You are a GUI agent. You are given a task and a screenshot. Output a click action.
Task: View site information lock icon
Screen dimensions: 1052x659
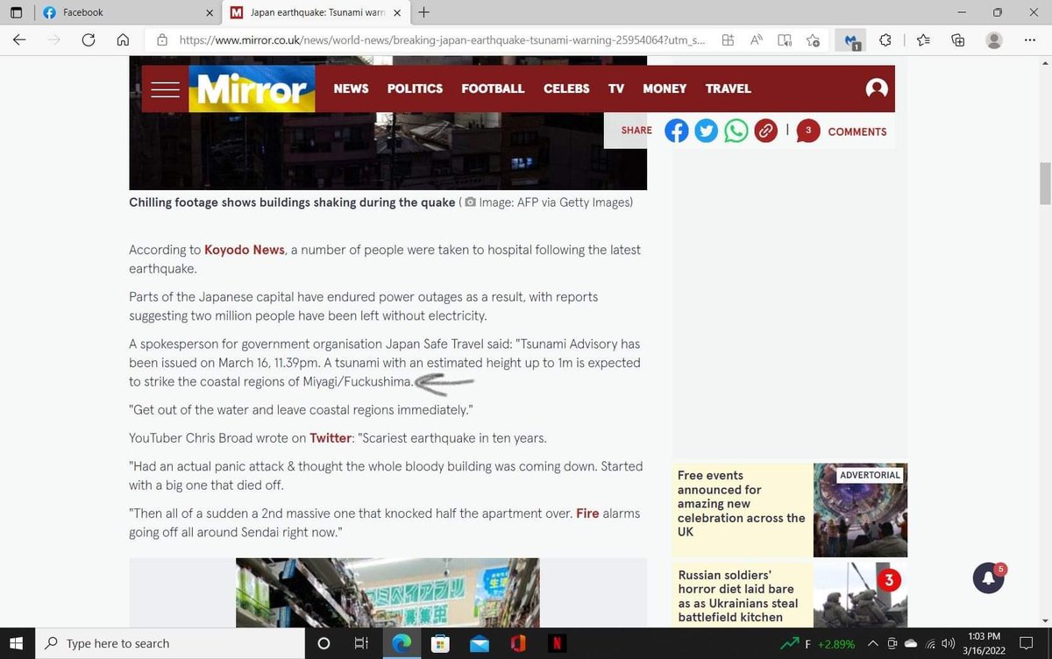(x=161, y=39)
